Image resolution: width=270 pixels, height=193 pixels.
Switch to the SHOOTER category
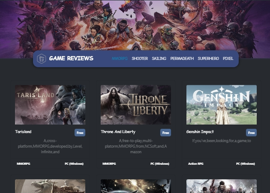tap(140, 59)
